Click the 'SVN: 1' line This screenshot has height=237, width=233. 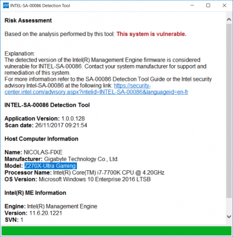click(14, 220)
